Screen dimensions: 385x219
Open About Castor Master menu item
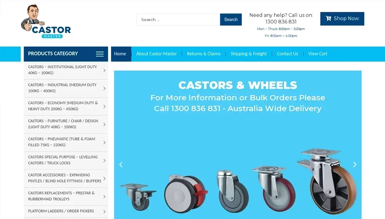156,54
